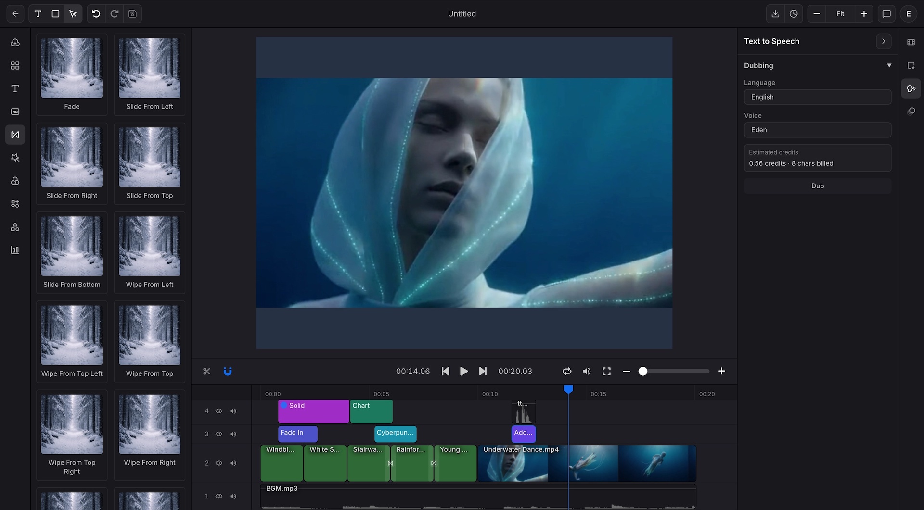Click the undo arrow in the top toolbar
The image size is (924, 510).
[x=95, y=14]
